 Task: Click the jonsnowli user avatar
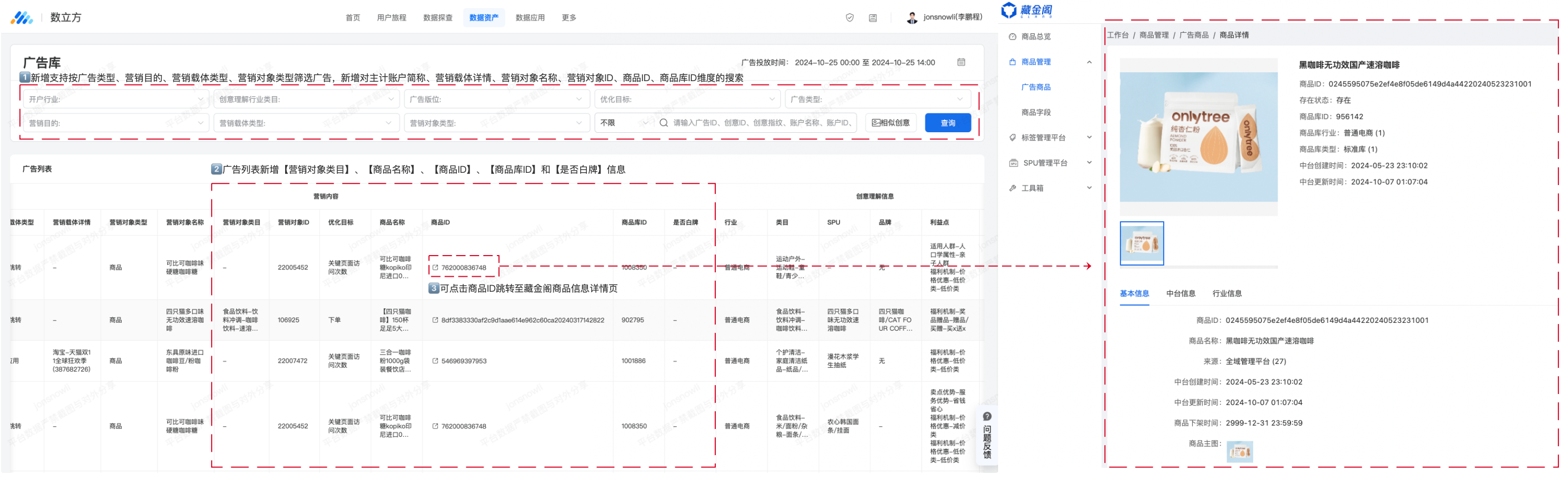point(911,18)
